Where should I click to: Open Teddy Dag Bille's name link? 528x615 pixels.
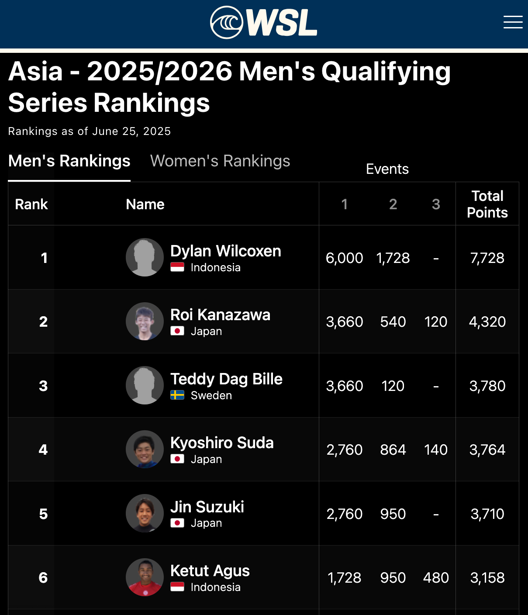pos(226,379)
